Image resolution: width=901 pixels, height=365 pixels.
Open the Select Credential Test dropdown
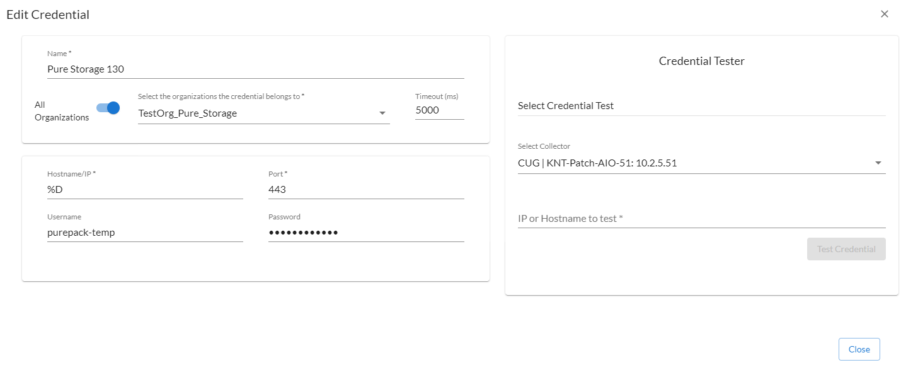701,106
